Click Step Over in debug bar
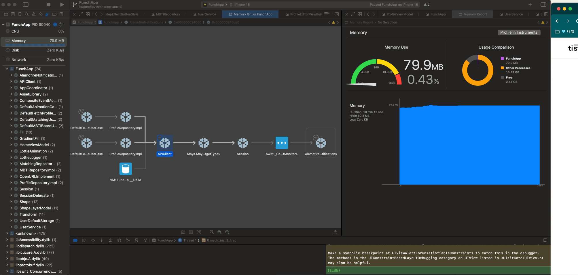This screenshot has width=578, height=275. [x=93, y=240]
